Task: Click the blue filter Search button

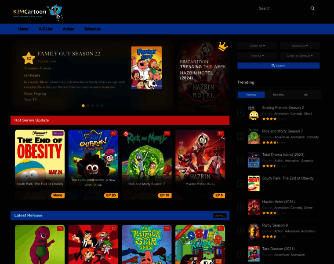Action: pyautogui.click(x=278, y=66)
